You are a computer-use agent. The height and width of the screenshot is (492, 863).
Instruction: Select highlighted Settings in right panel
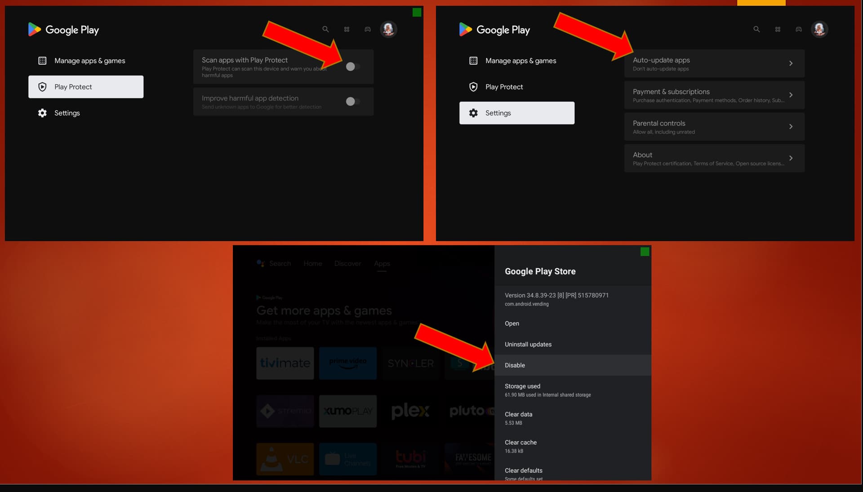(517, 113)
